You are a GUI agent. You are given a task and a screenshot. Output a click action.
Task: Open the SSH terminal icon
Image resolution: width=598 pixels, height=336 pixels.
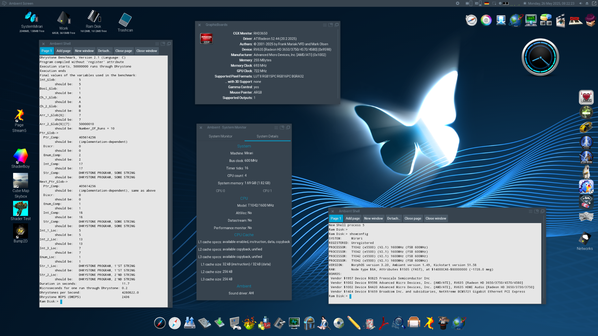coord(531,20)
